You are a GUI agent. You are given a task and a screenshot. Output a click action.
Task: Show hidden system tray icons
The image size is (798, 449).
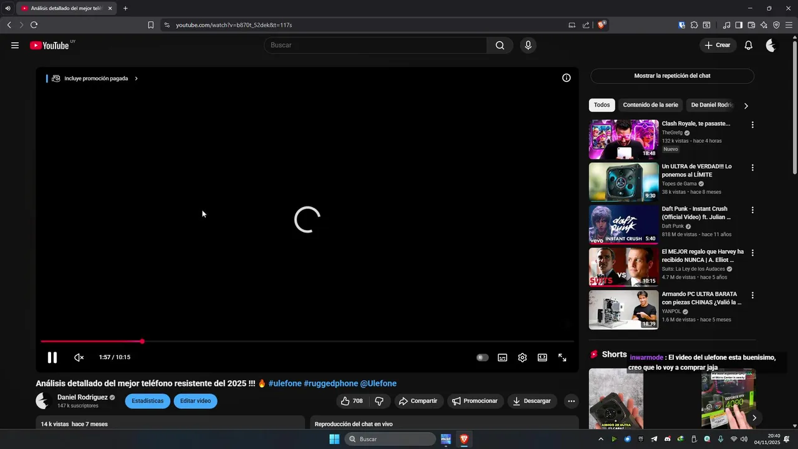[601, 439]
